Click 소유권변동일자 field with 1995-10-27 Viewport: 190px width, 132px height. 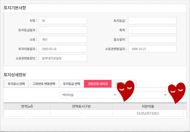(x=152, y=49)
